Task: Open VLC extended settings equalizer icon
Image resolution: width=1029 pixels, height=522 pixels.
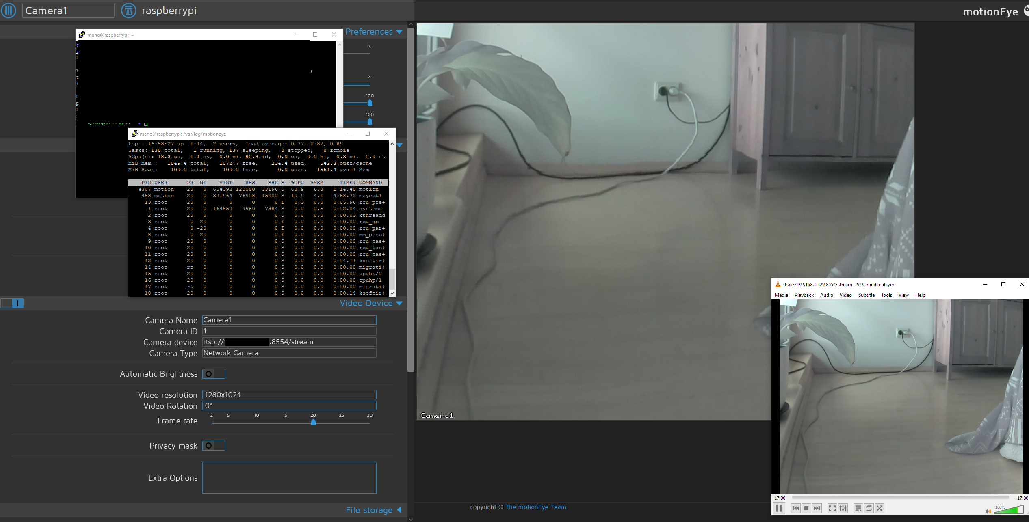Action: 843,508
